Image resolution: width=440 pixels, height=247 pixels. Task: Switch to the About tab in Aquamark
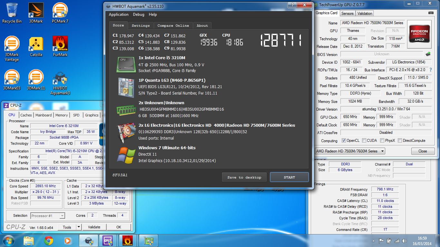202,25
